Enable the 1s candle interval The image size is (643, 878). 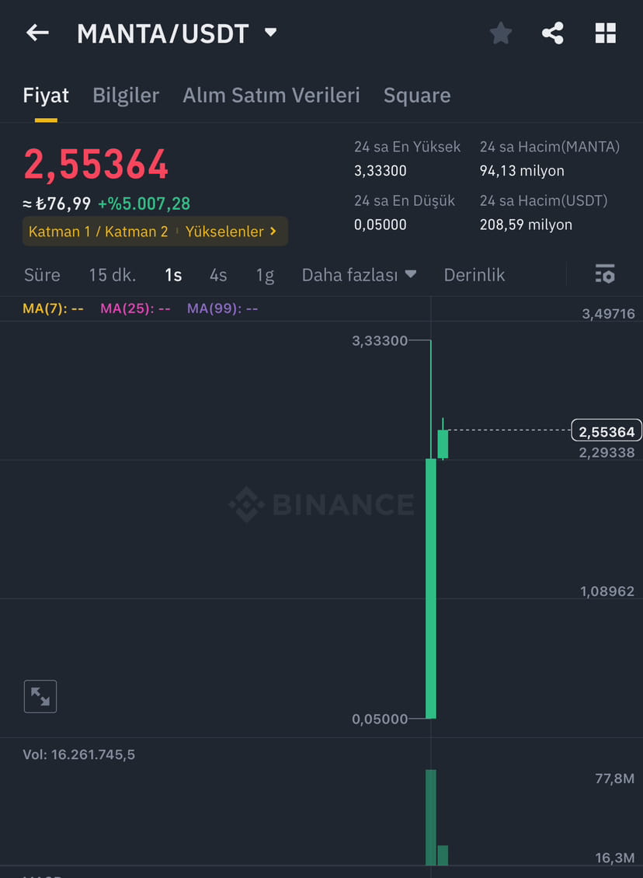[173, 274]
